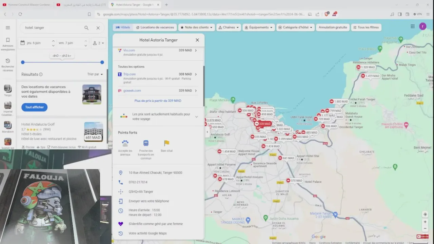Image resolution: width=434 pixels, height=244 pixels.
Task: Click the 1.419 MAD map price marker
Action: (370, 76)
